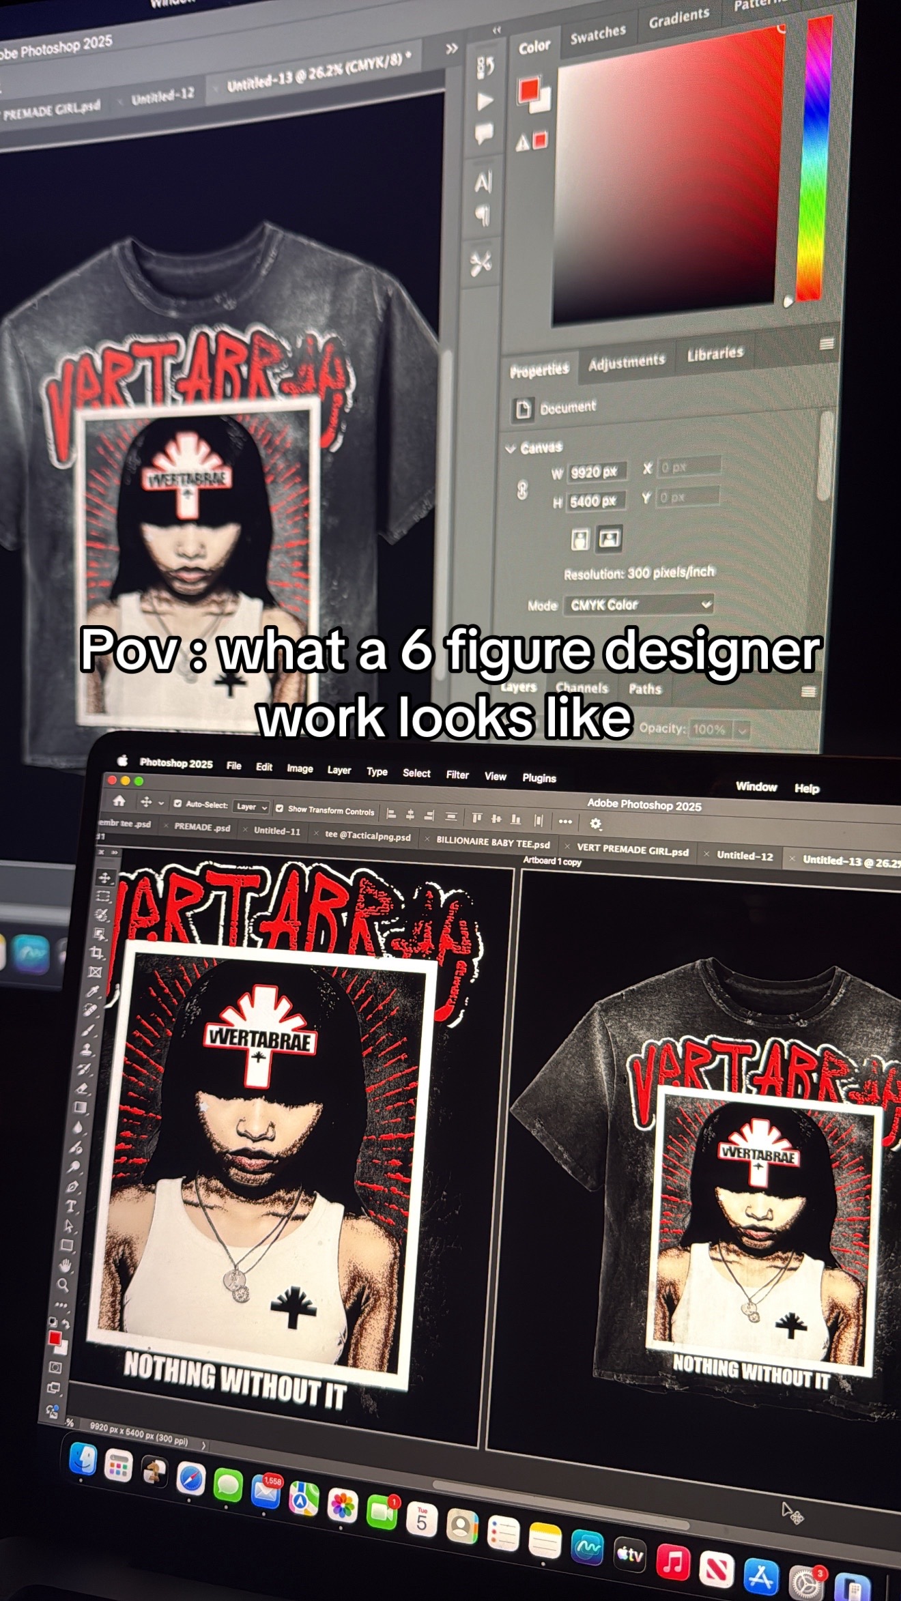Image resolution: width=901 pixels, height=1601 pixels.
Task: Click the Align right edges button
Action: [429, 815]
